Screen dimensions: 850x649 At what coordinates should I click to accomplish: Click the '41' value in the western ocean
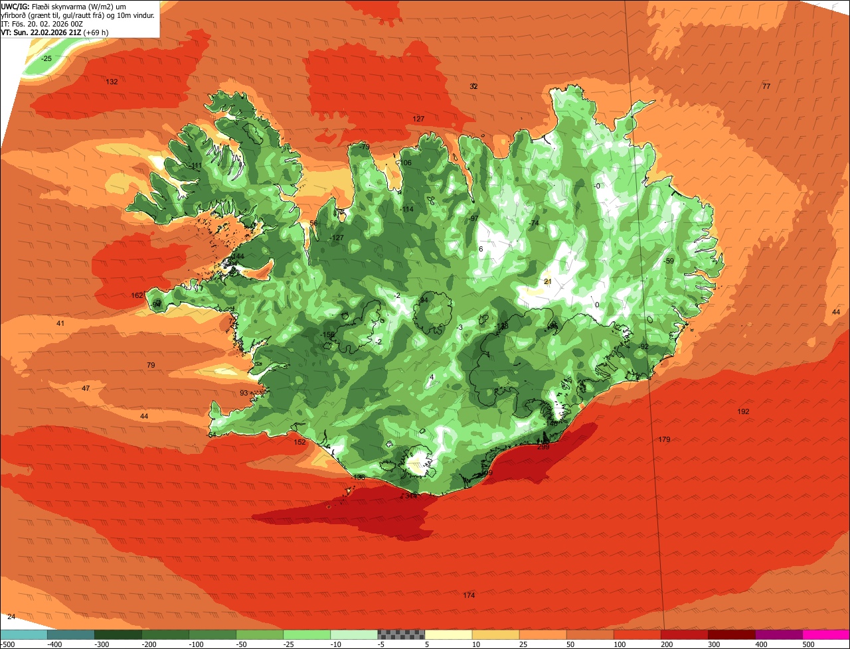click(x=60, y=323)
